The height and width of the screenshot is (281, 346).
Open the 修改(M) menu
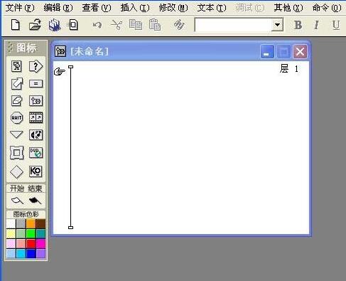click(173, 8)
